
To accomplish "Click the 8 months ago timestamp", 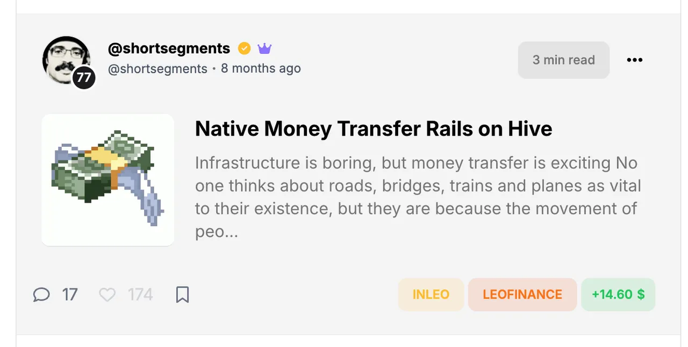I will point(261,68).
